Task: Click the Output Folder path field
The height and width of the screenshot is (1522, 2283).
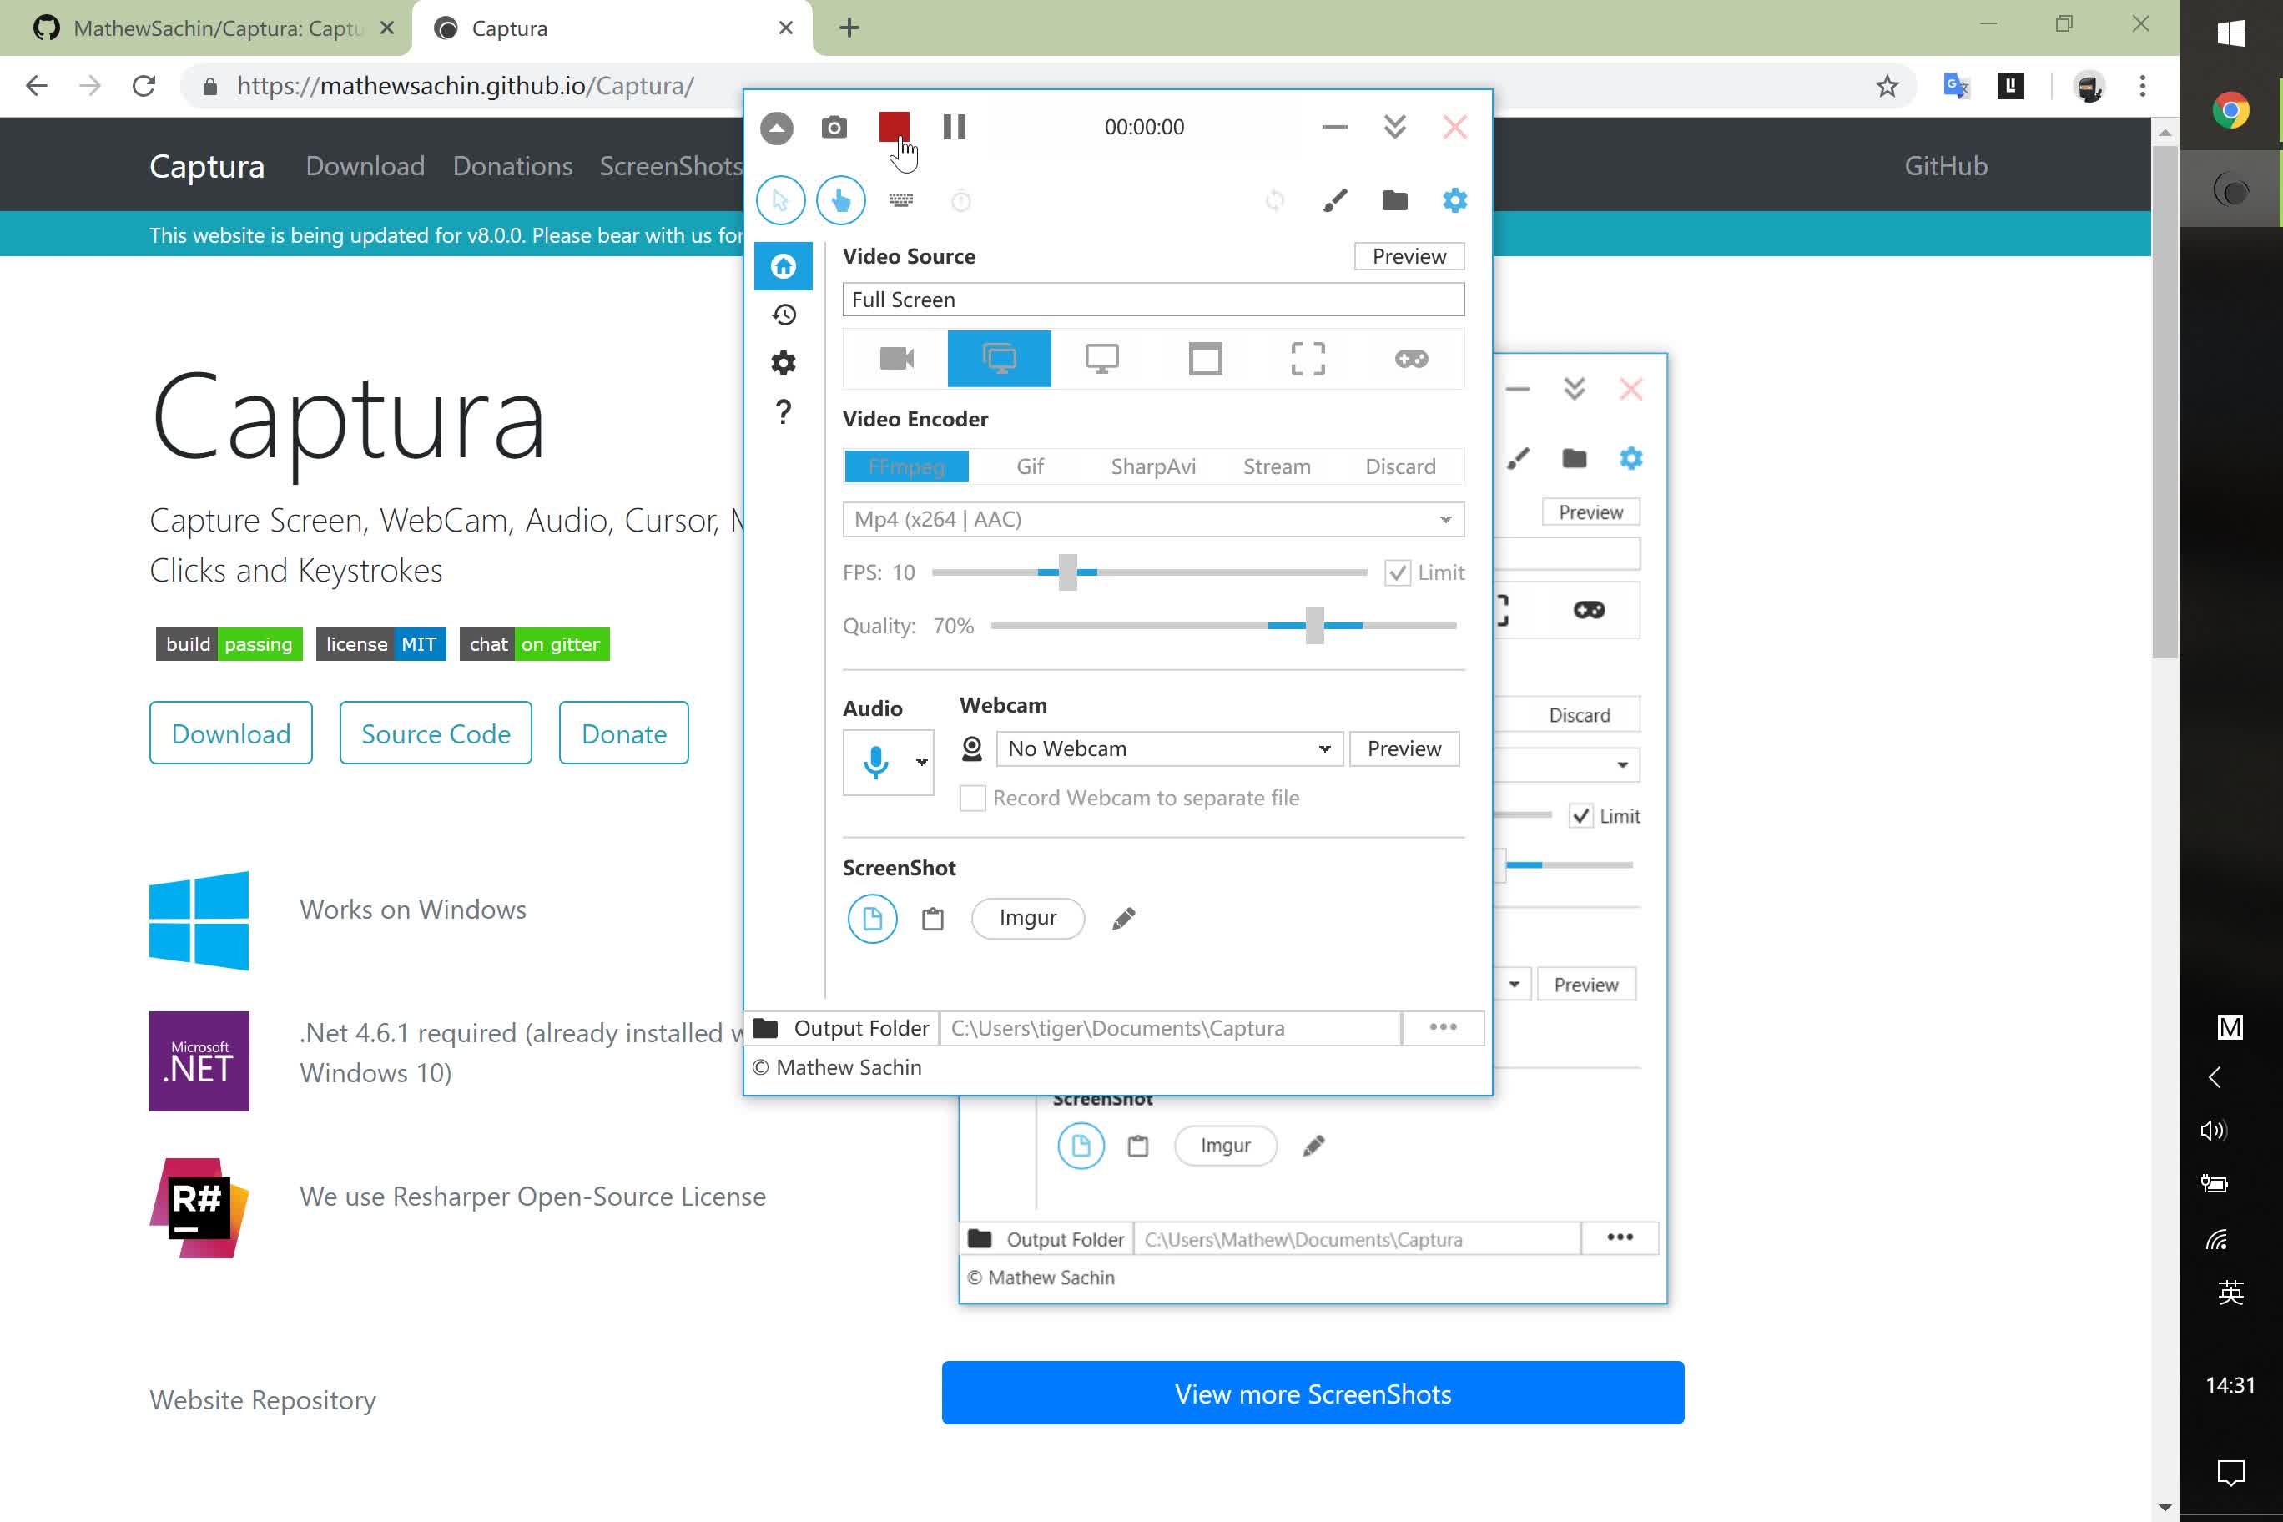Action: click(1170, 1028)
